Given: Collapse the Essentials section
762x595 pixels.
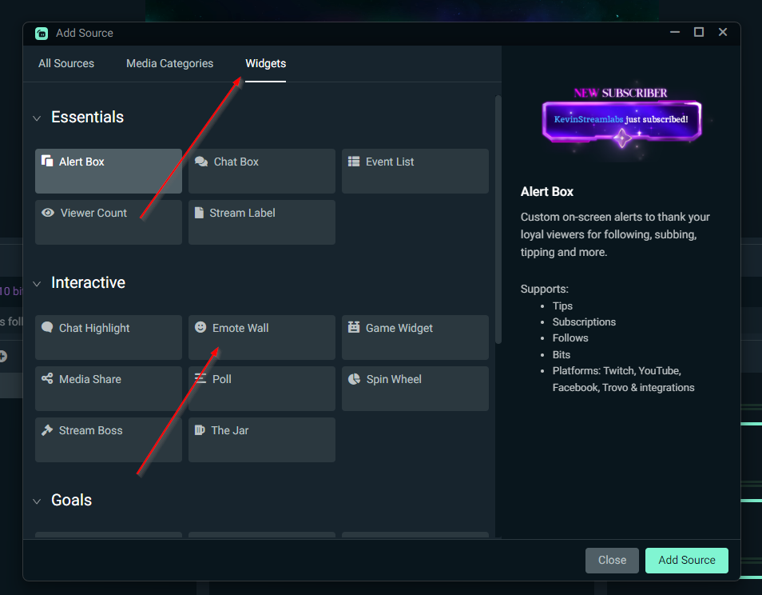Looking at the screenshot, I should click(x=37, y=117).
